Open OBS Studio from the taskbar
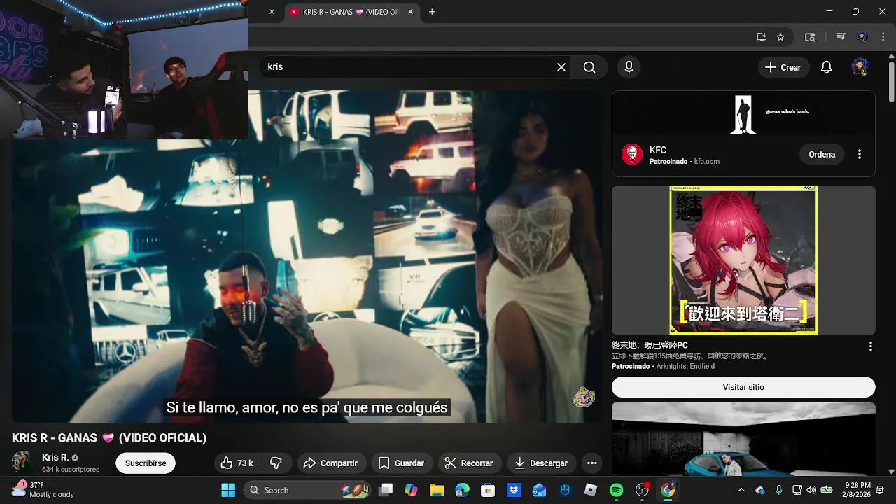Image resolution: width=896 pixels, height=504 pixels. coord(642,490)
